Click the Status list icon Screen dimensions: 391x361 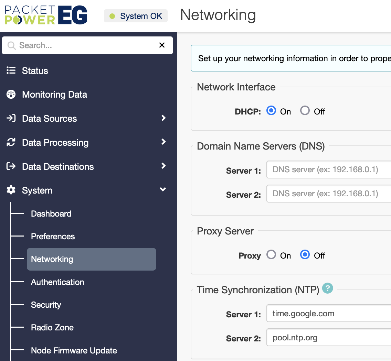pyautogui.click(x=11, y=70)
